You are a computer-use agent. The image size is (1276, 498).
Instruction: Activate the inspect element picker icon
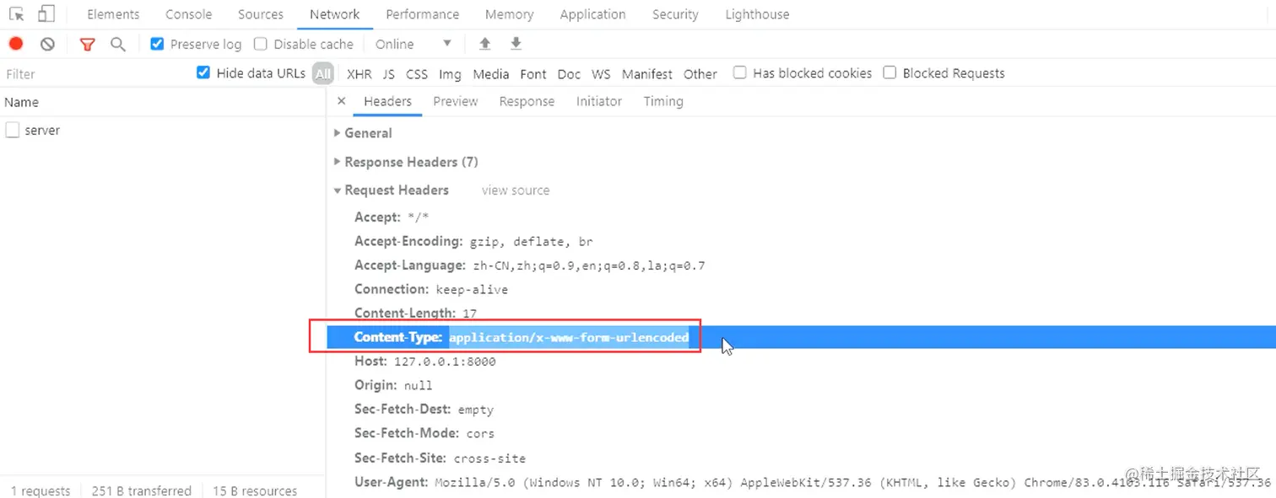16,13
